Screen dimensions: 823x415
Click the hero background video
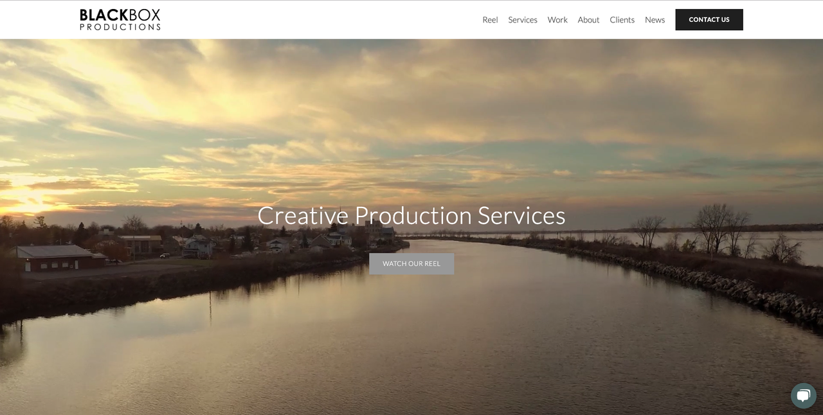point(411,334)
